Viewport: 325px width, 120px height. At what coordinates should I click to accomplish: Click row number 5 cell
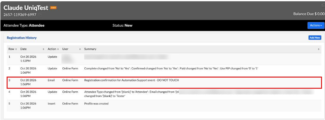(x=9, y=104)
